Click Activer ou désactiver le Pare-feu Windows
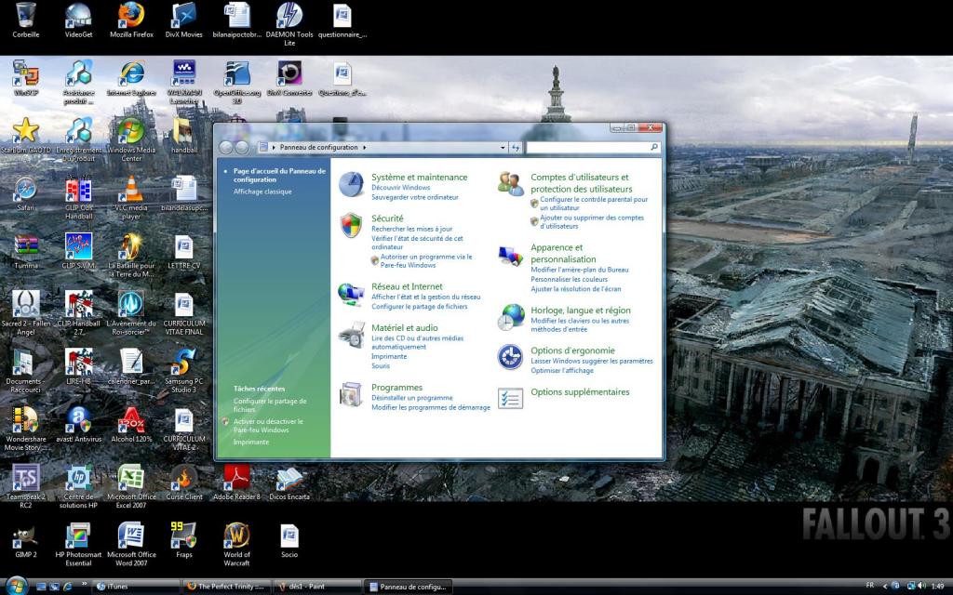Viewport: 953px width, 595px height. coord(268,426)
